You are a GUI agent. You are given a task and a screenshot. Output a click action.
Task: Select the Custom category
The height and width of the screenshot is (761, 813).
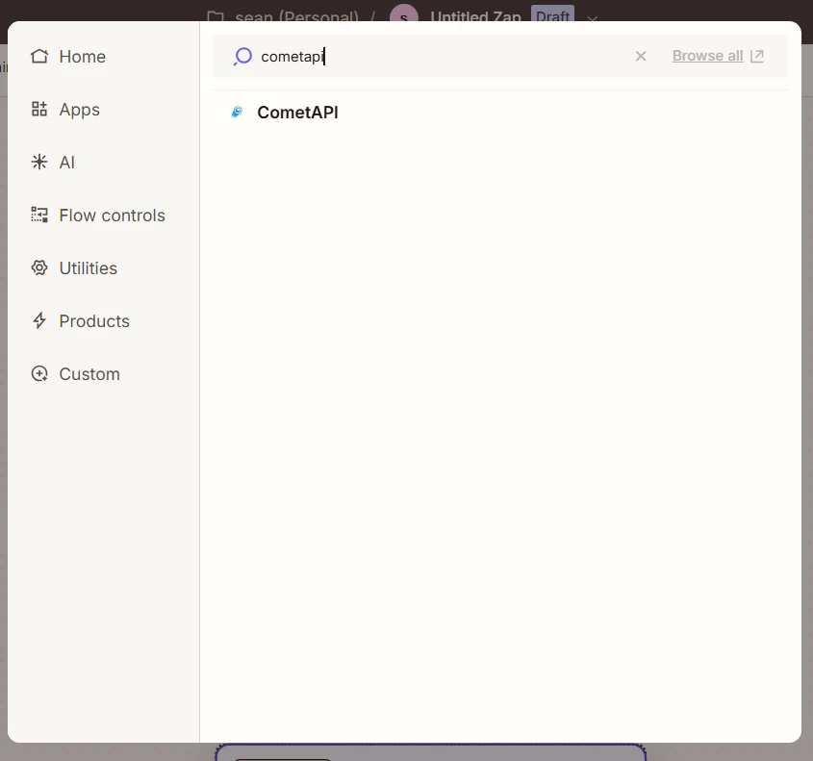click(x=75, y=373)
